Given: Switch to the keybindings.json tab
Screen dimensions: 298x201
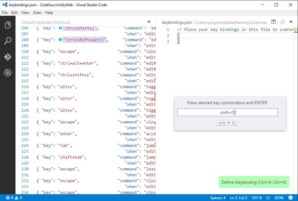Looking at the screenshot, I should pyautogui.click(x=177, y=22).
